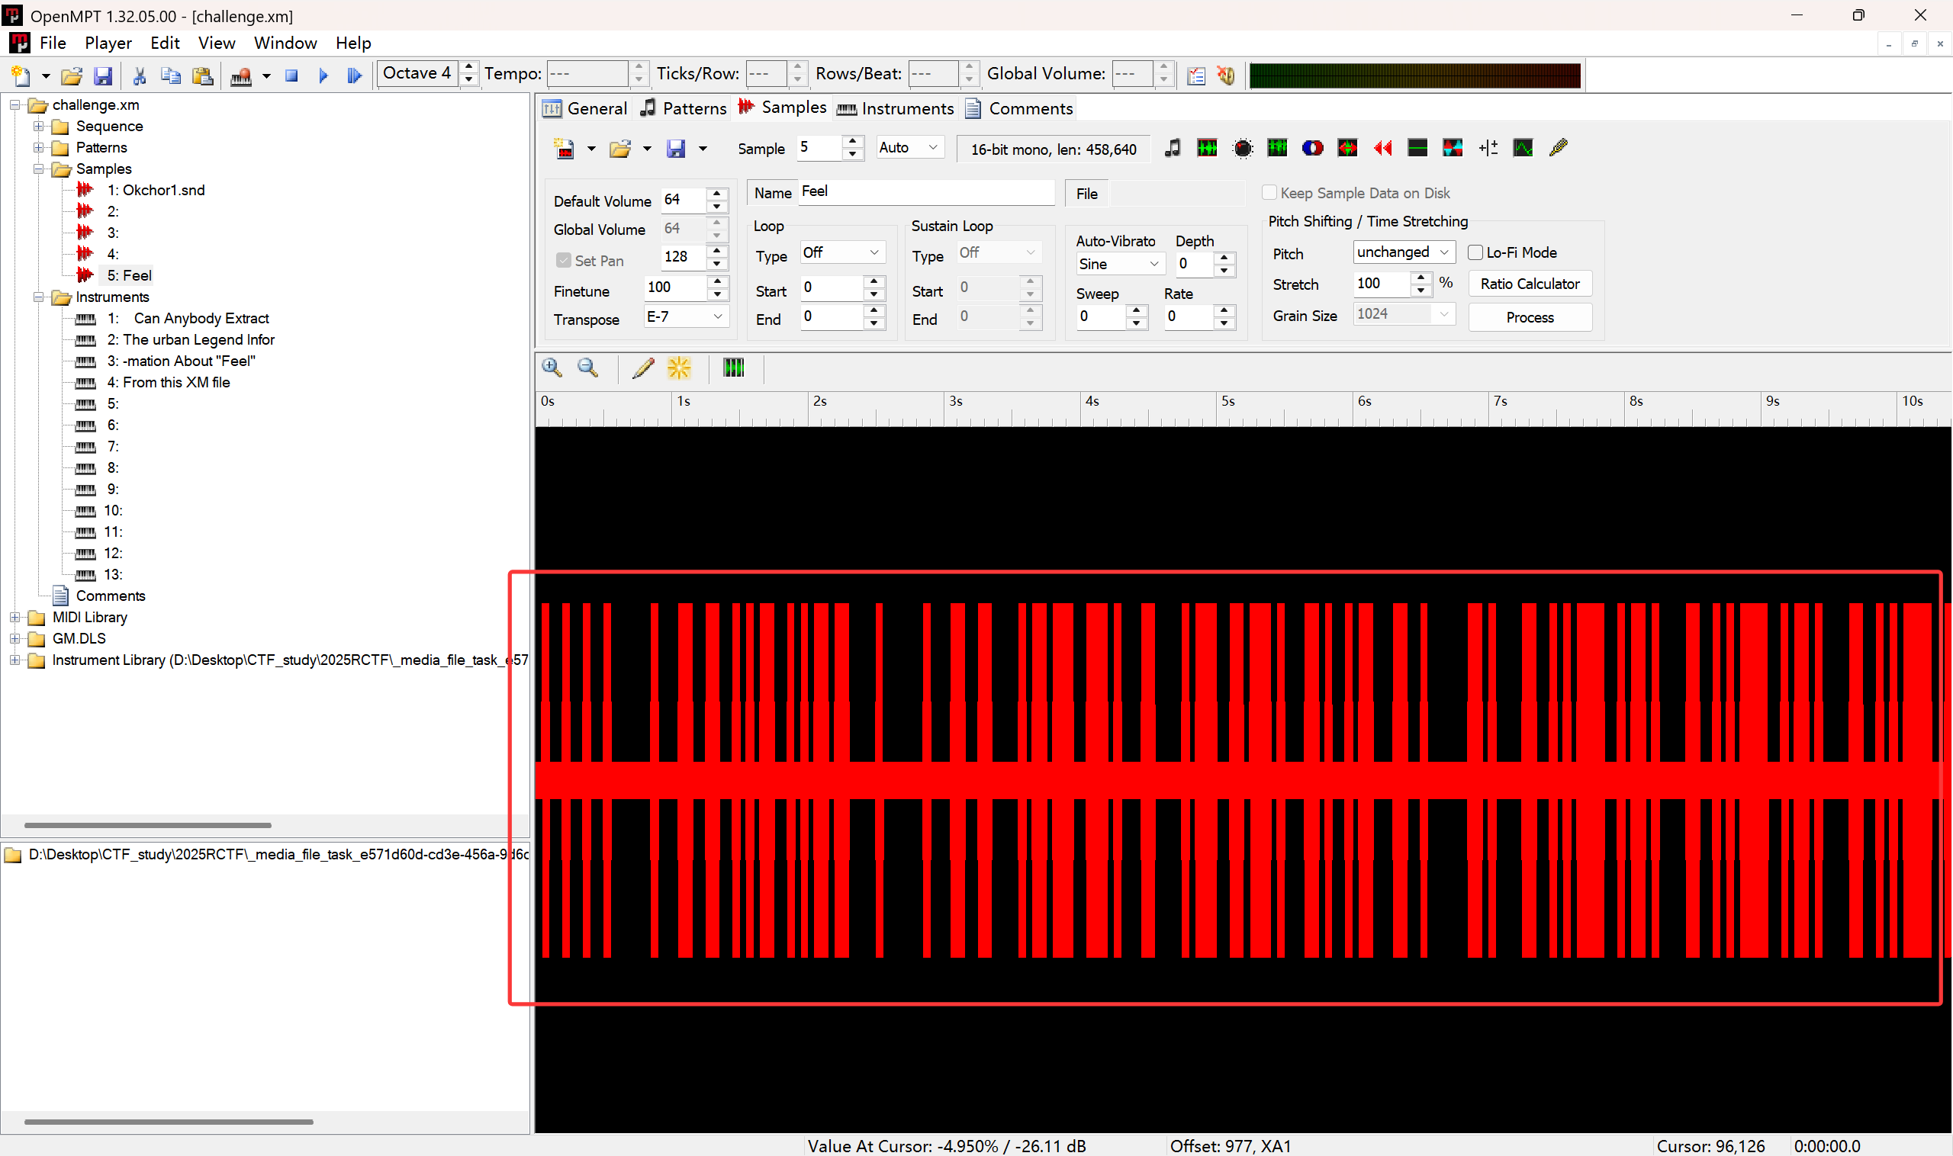This screenshot has width=1953, height=1156.
Task: Click the record sample icon
Action: tap(1243, 148)
